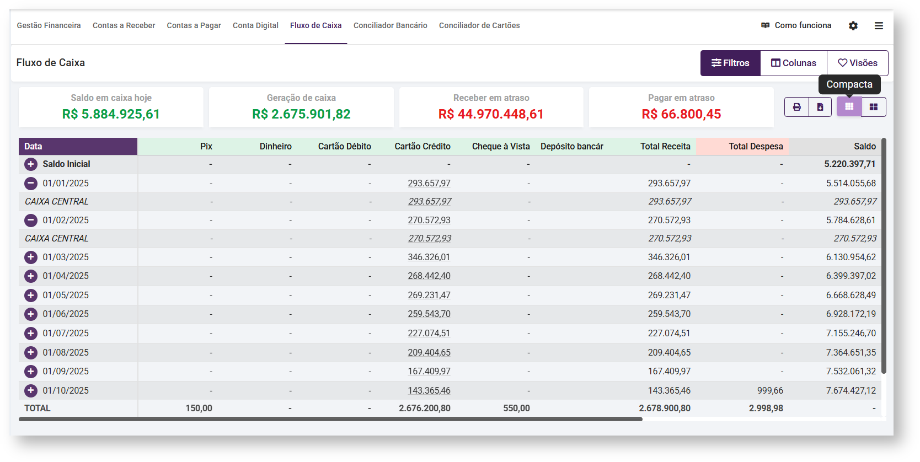Click the export file download icon
Screen dimensions: 920x462
point(820,107)
